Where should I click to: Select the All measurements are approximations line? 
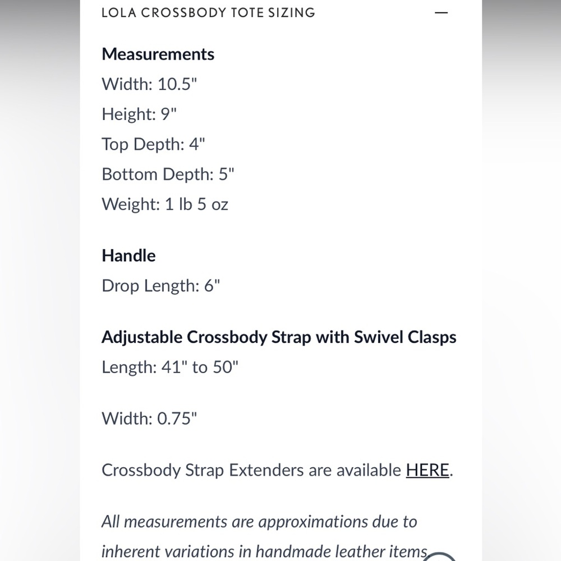pos(259,522)
